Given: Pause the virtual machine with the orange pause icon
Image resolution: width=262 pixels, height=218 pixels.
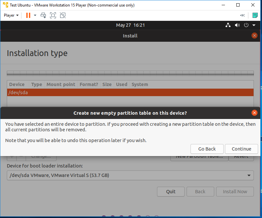Looking at the screenshot, I should tap(28, 15).
